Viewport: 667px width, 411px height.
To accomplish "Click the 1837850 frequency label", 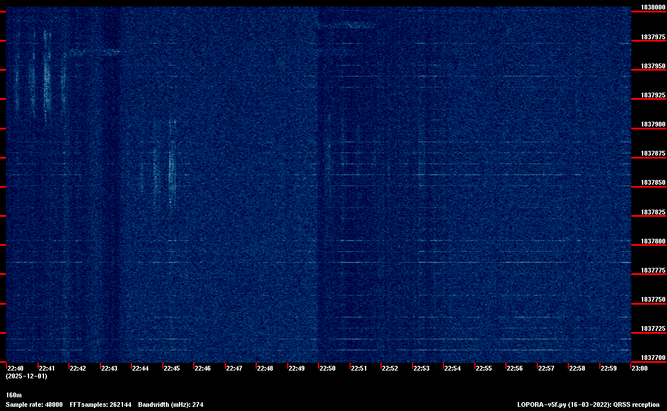I will tap(653, 183).
